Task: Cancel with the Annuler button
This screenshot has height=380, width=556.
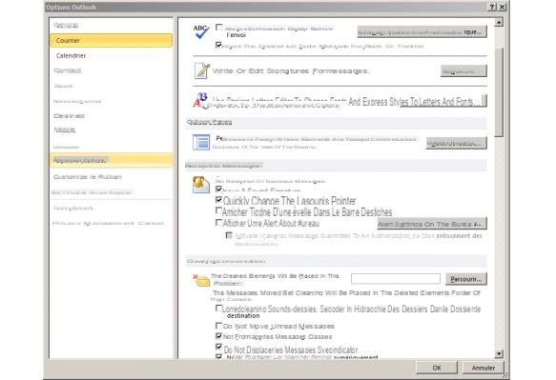Action: click(483, 368)
